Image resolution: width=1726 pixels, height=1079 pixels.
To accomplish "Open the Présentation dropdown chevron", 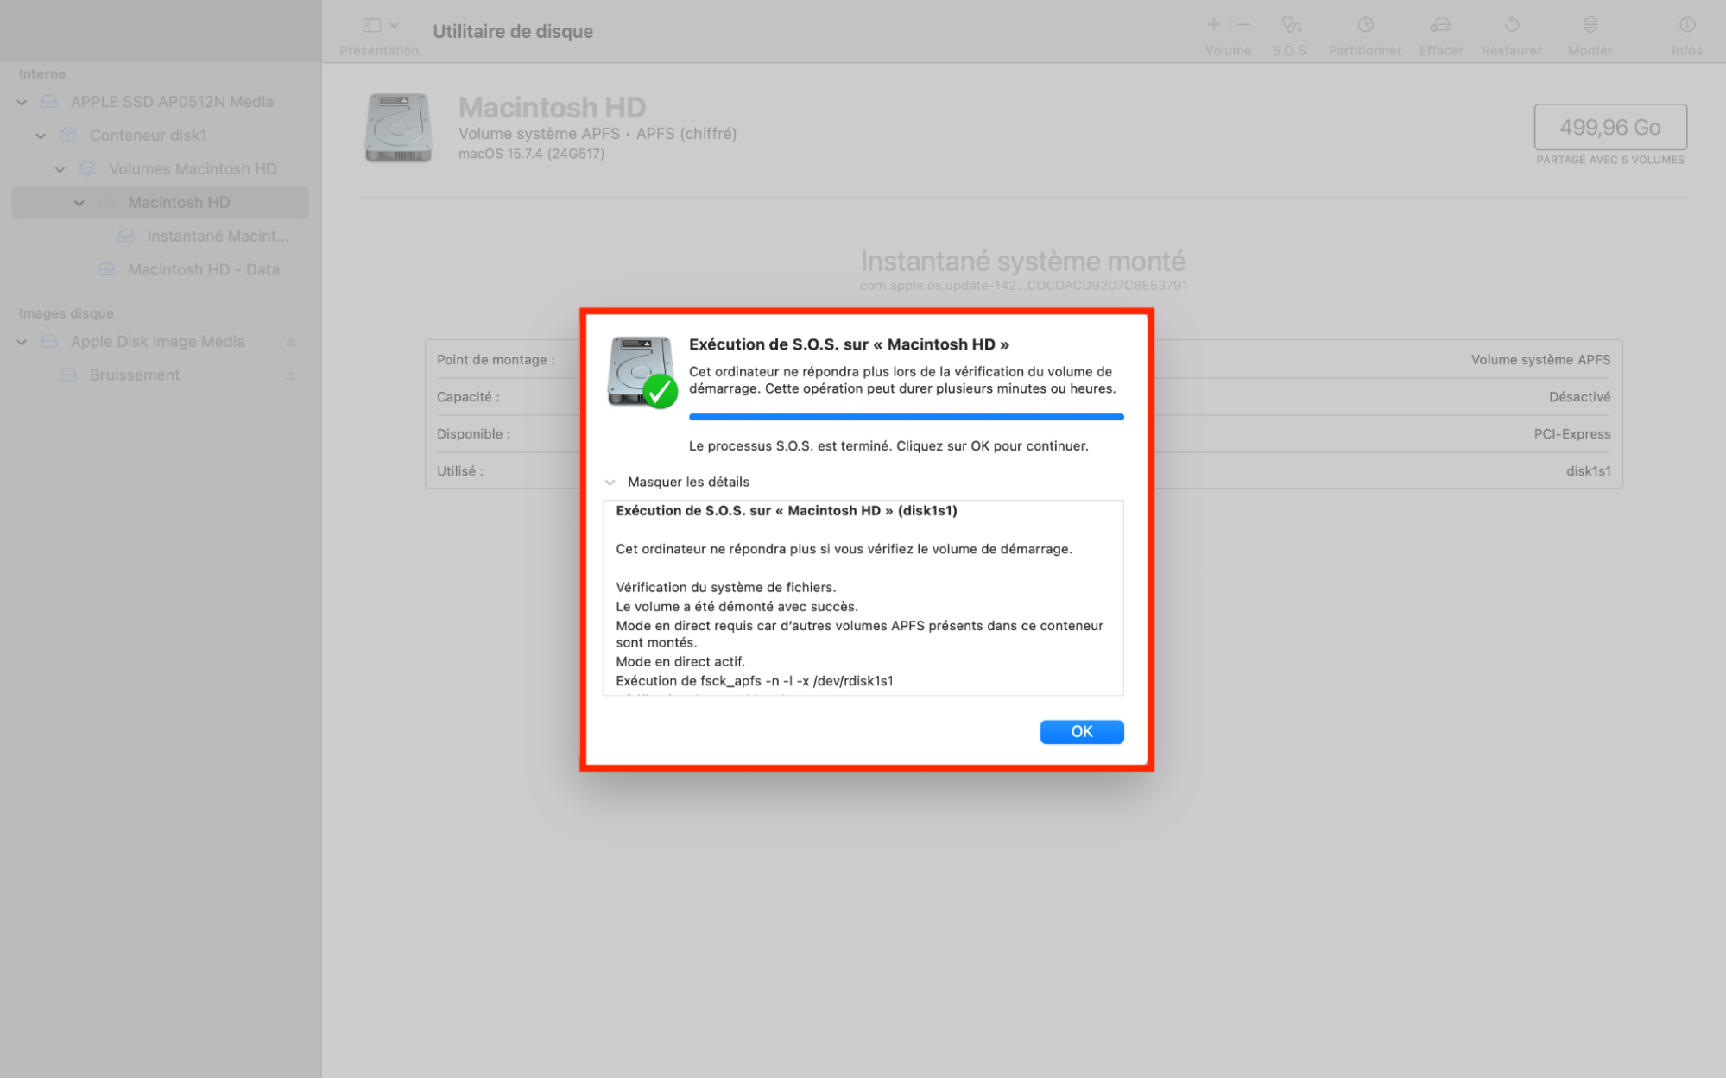I will [x=395, y=25].
